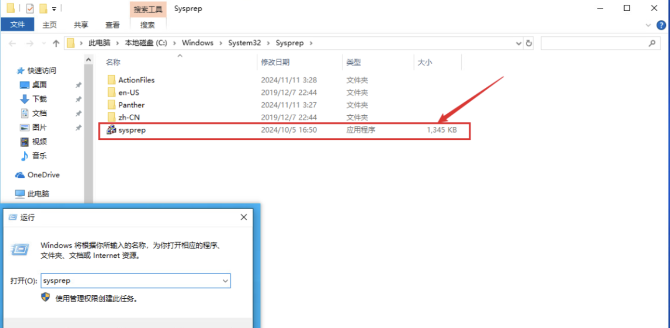
Task: Open 图片 in quick access sidebar
Action: [39, 127]
